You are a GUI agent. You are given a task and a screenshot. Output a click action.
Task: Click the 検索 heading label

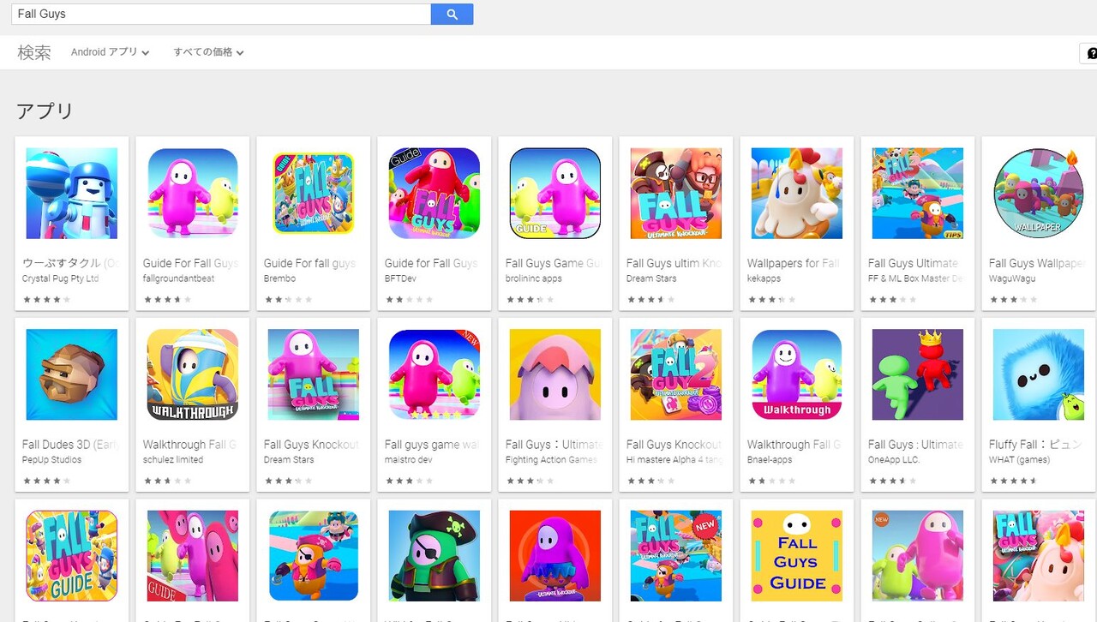point(34,52)
